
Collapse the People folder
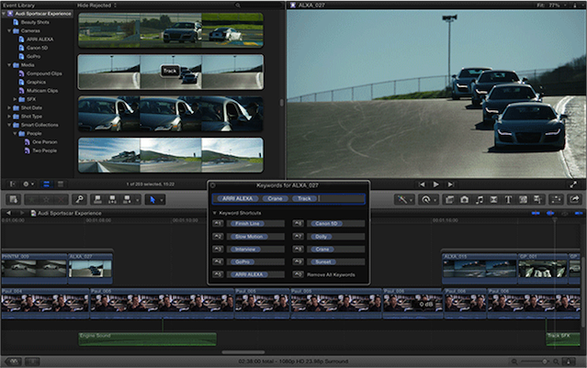point(15,133)
